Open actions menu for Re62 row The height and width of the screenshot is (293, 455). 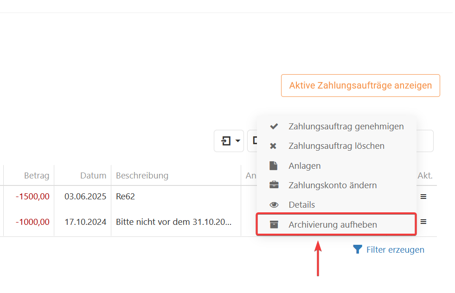423,197
